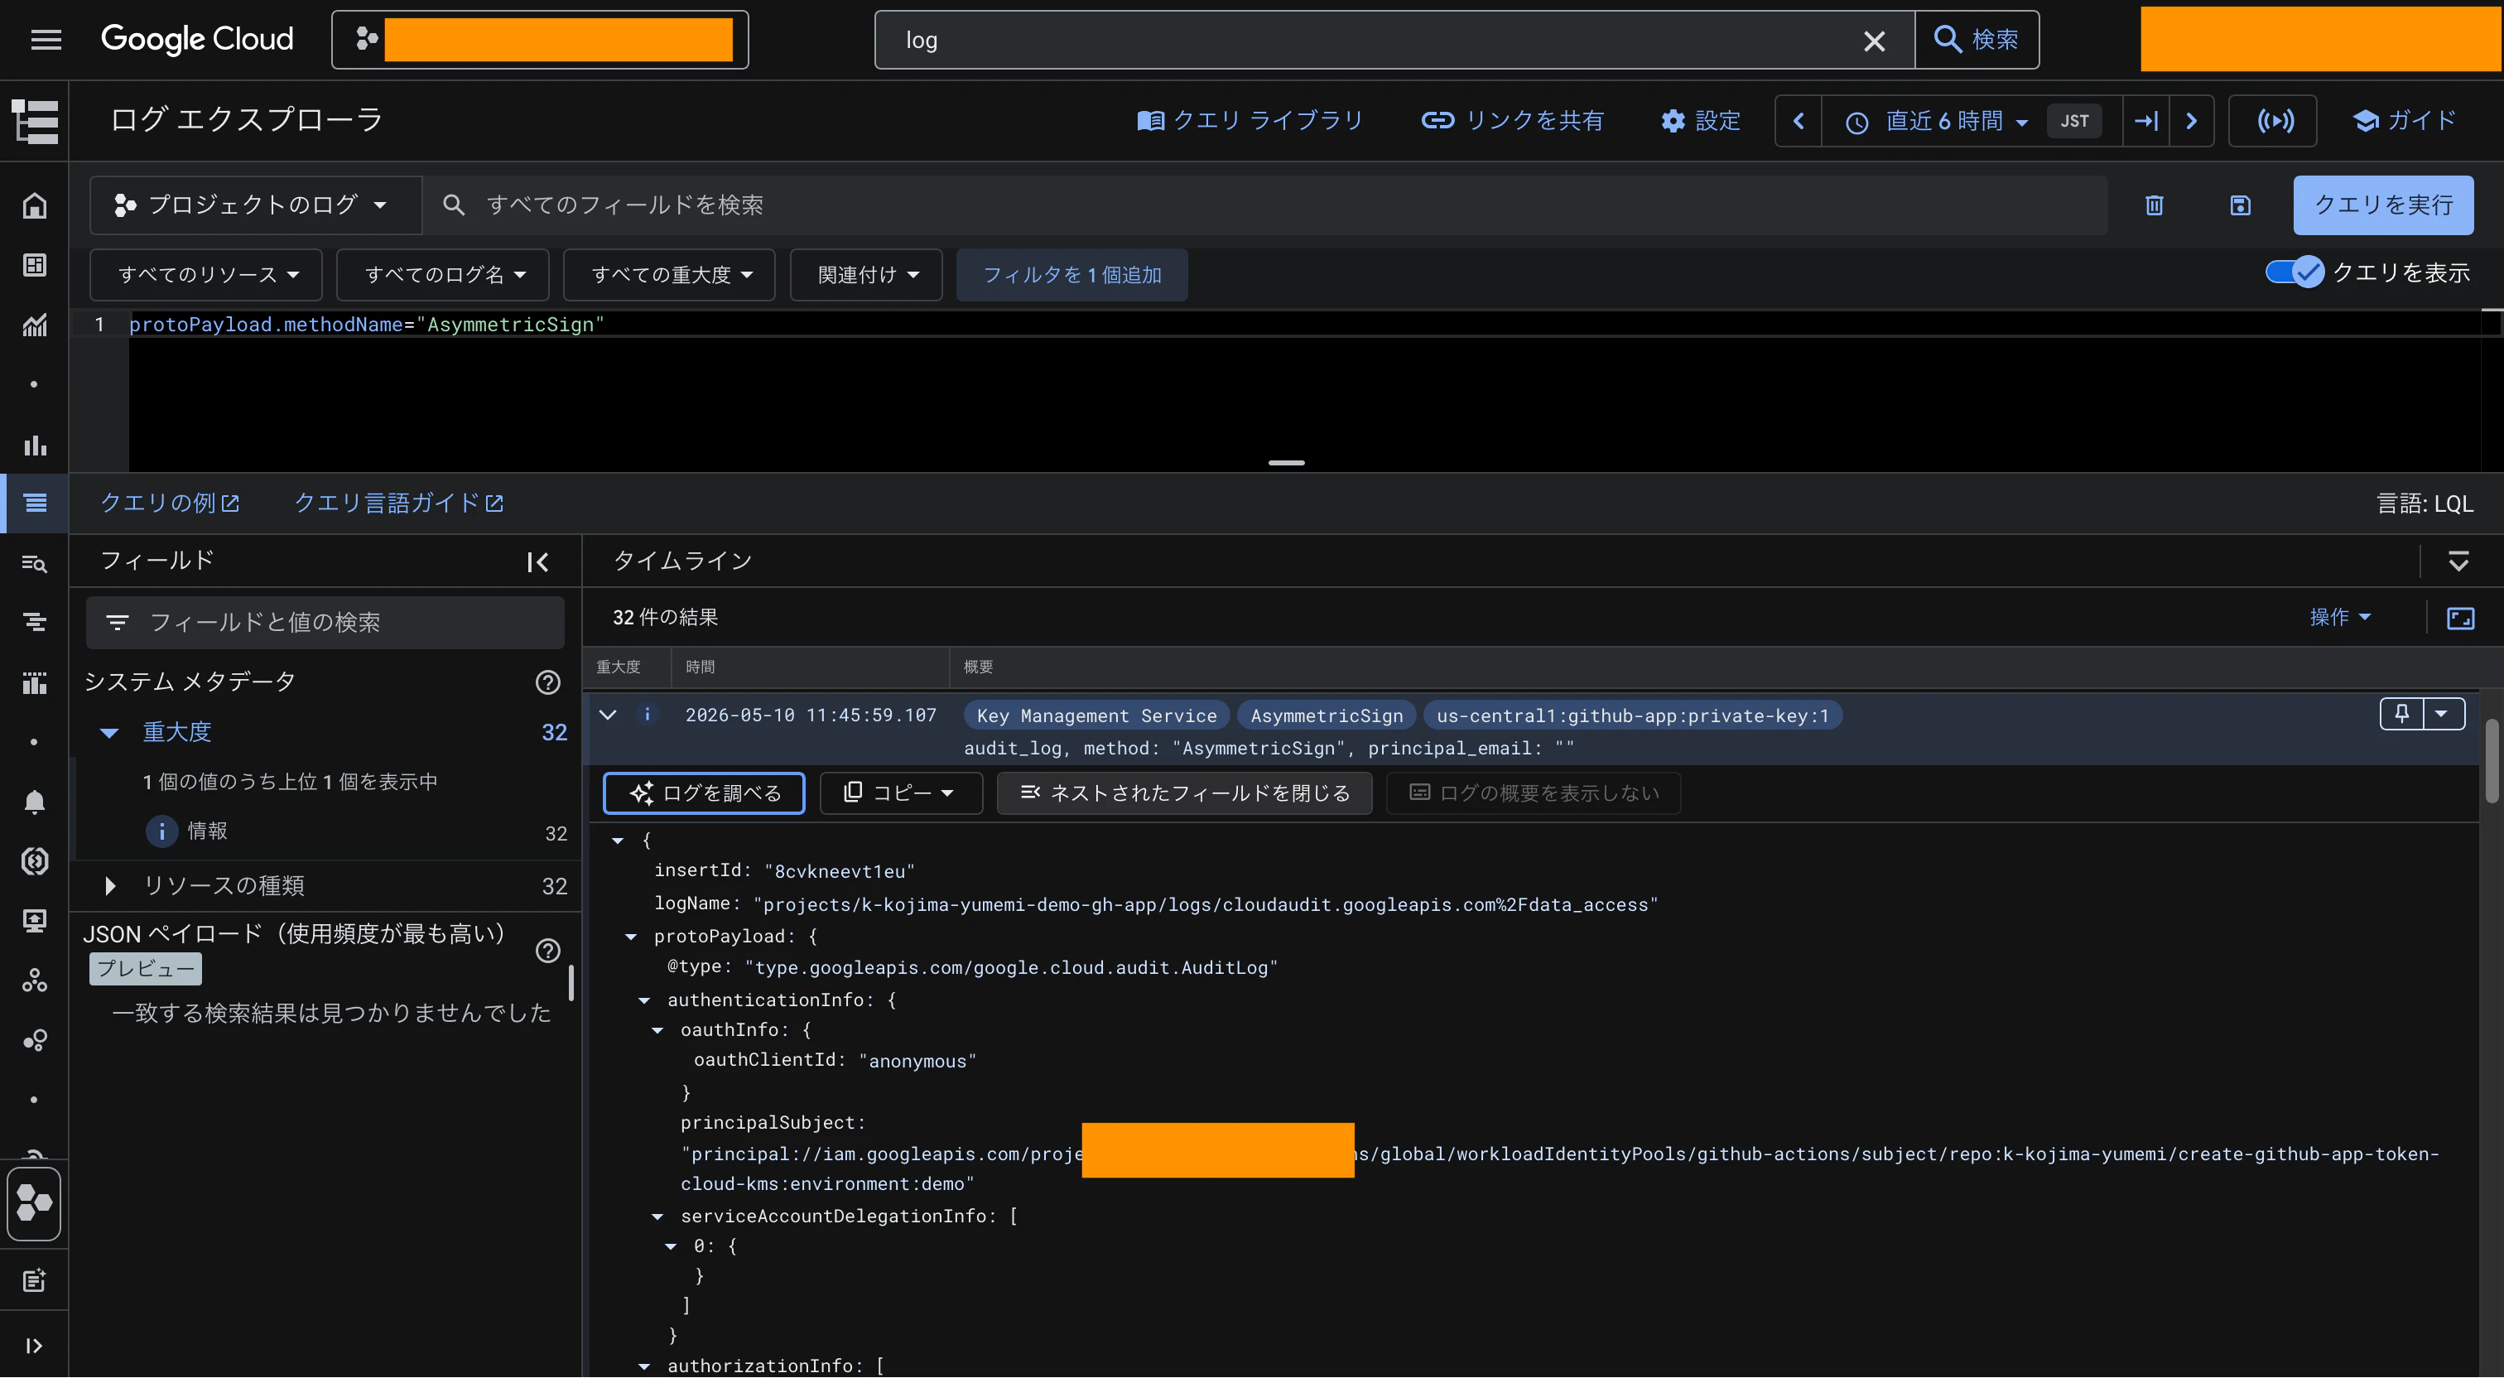Go to previous time range arrow

tap(1799, 121)
